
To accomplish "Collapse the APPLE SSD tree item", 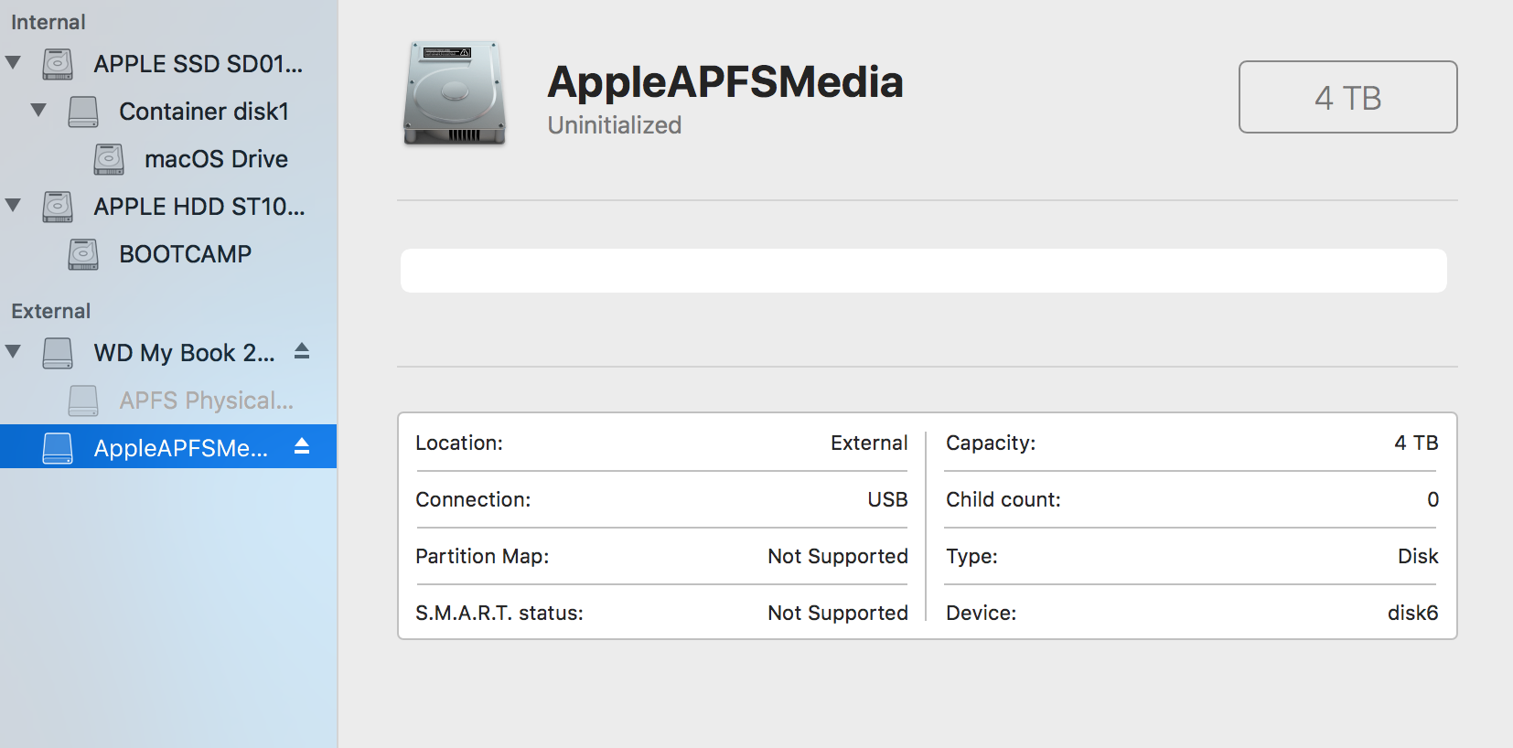I will coord(13,63).
